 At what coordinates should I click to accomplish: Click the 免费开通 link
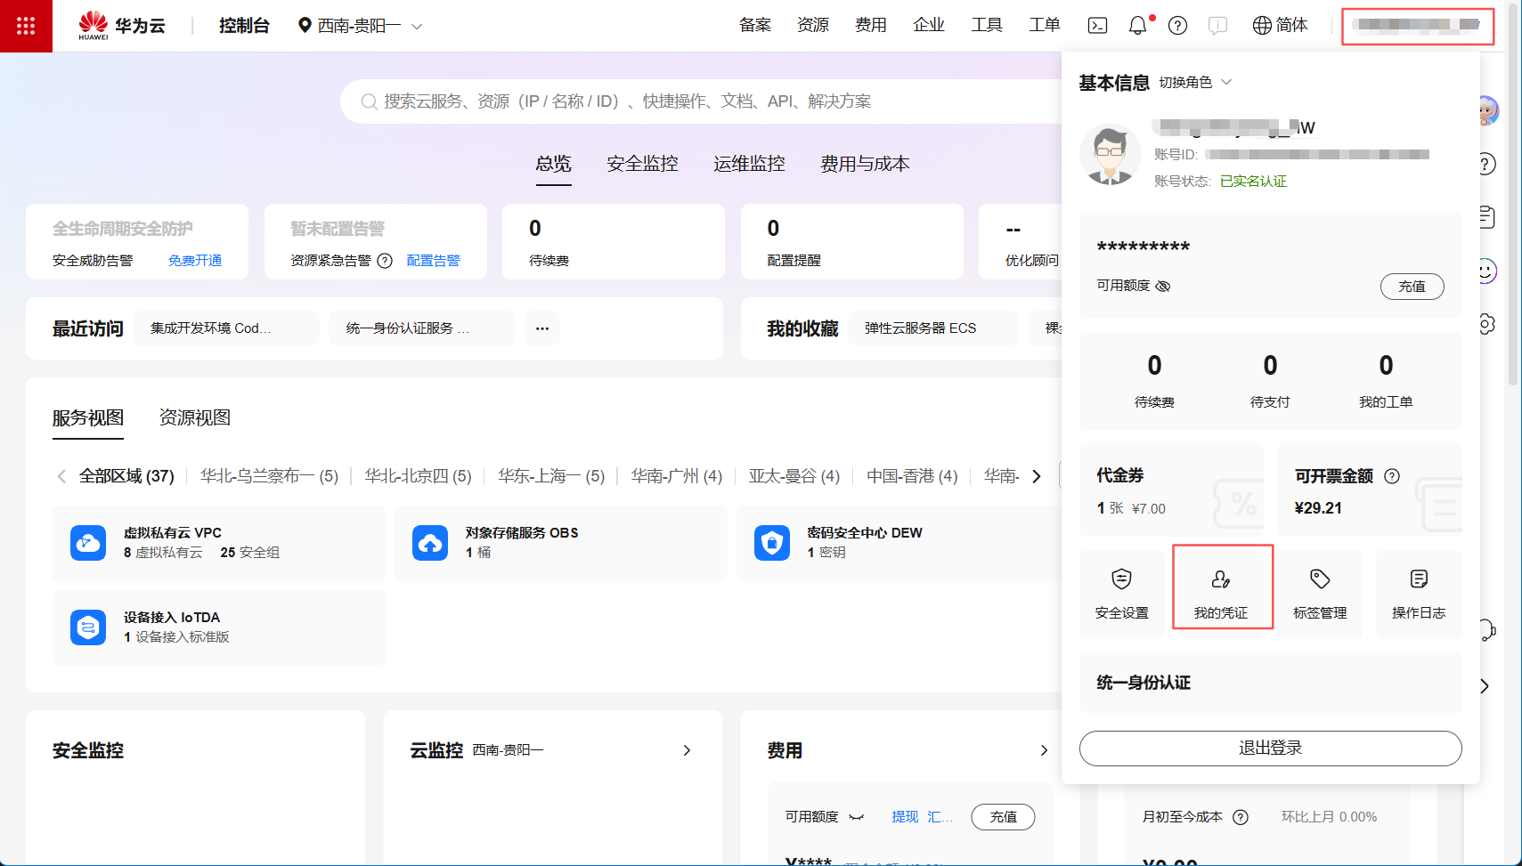195,261
